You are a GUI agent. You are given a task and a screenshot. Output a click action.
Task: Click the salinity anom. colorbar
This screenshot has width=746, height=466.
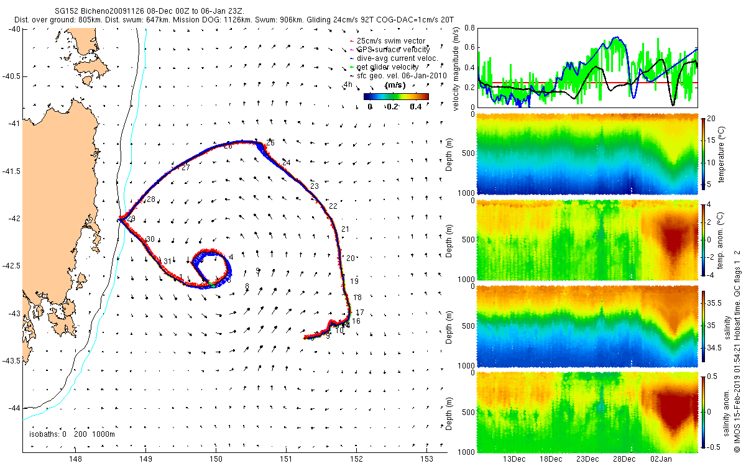[704, 411]
